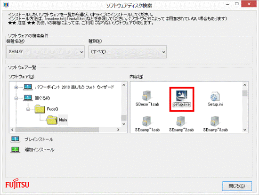The image size is (259, 195).
Task: Click the software tree horizontal scrollbar thumb
Action: (x=57, y=130)
